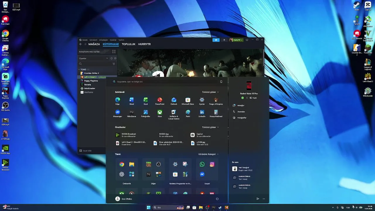The image size is (375, 211).
Task: Launch NitroSense pinned app
Action: click(132, 113)
